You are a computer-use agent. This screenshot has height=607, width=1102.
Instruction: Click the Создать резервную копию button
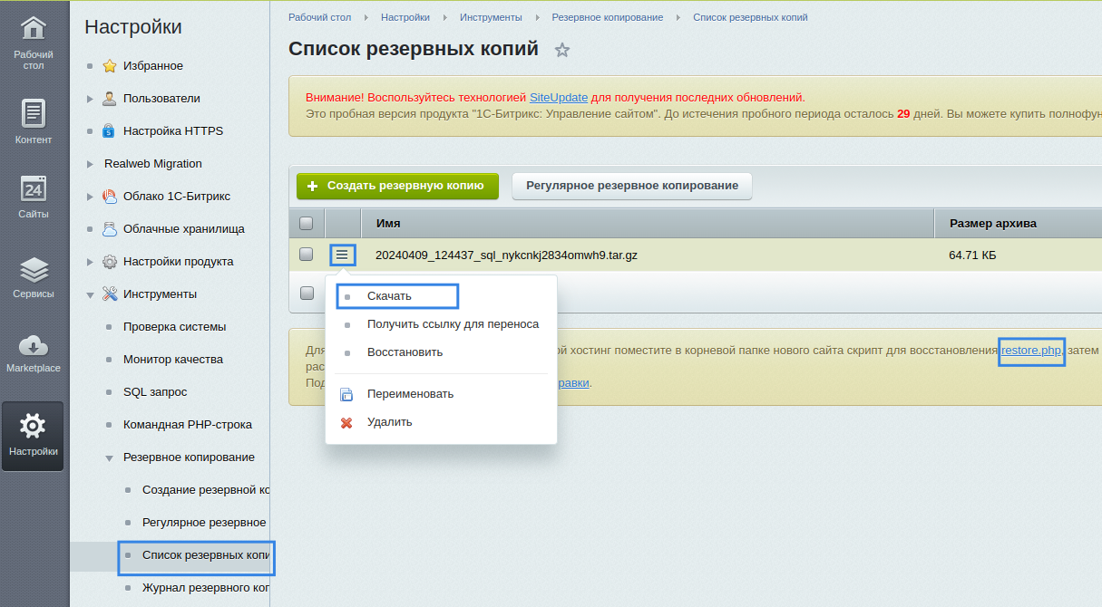click(x=397, y=186)
